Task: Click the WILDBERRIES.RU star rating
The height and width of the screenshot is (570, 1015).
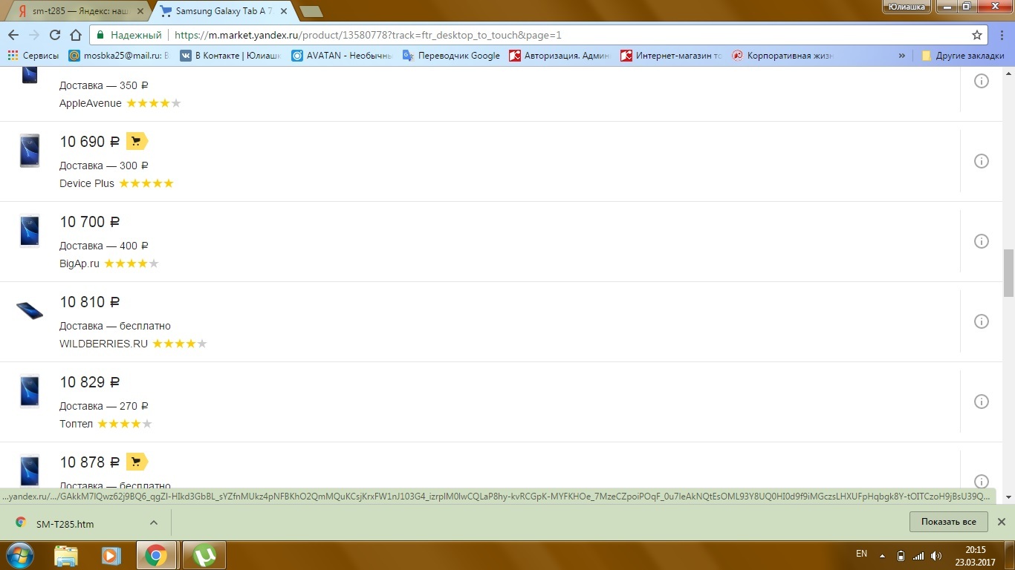Action: coord(180,344)
